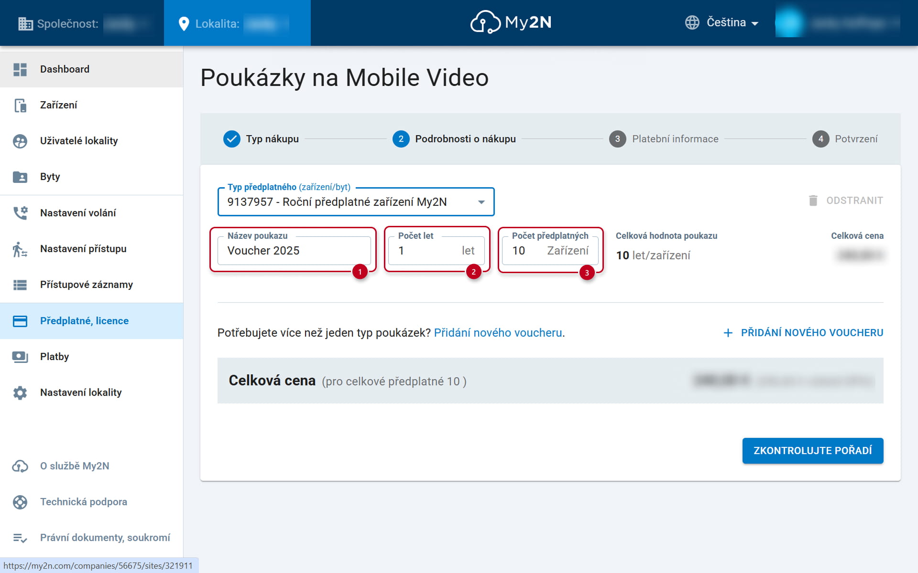The height and width of the screenshot is (573, 918).
Task: Open Technická podpora page
Action: tap(91, 502)
